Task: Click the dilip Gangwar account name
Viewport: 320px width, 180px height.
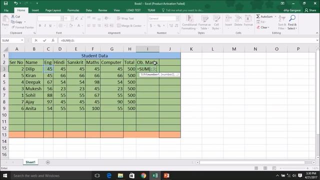Action: 292,10
